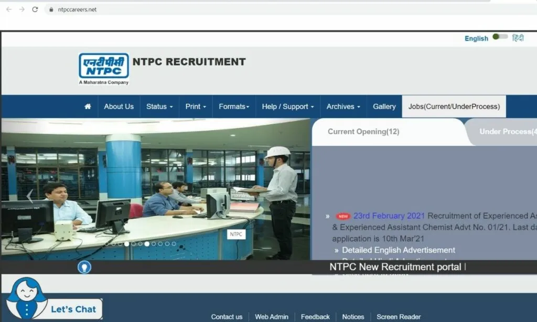Screen dimensions: 537x322
Task: Click the lightbulb icon below the slideshow
Action: pyautogui.click(x=84, y=267)
